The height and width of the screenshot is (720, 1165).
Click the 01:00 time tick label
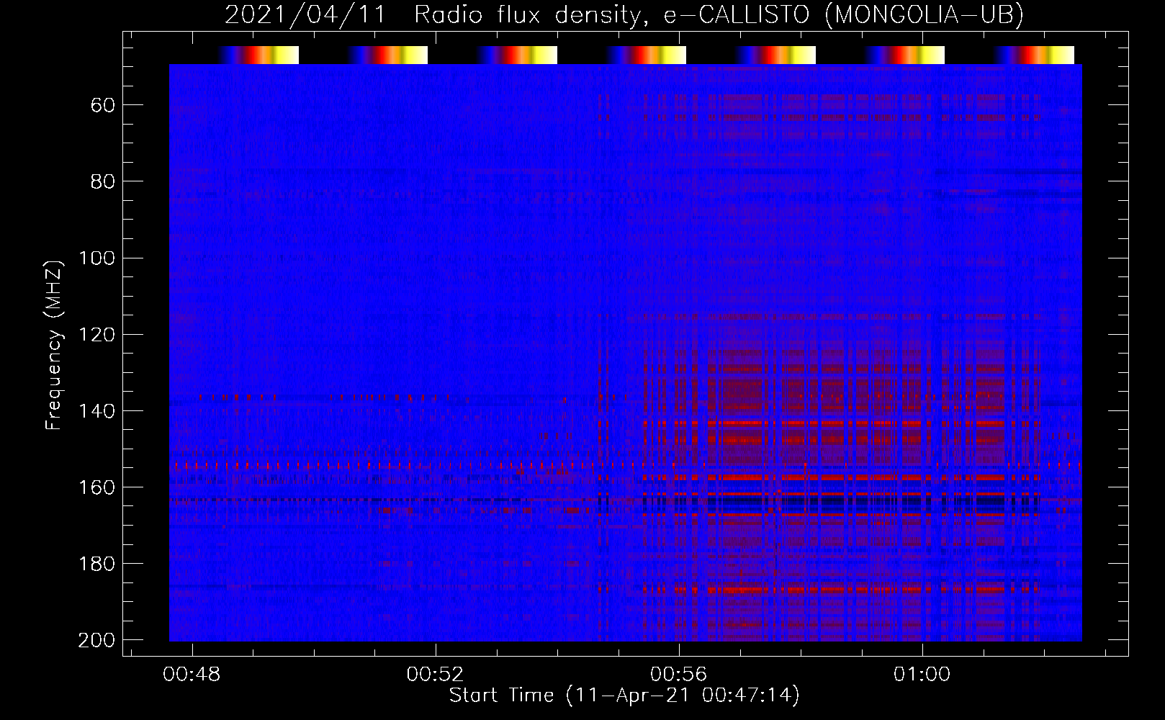coord(922,675)
